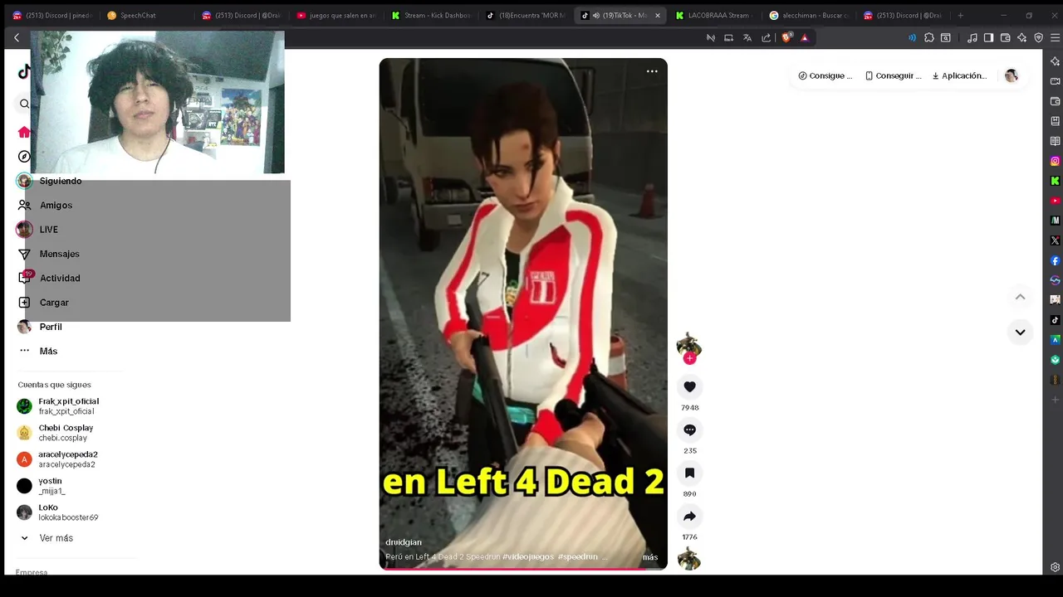1063x597 pixels.
Task: Open the comments with the bubble icon
Action: [x=689, y=430]
